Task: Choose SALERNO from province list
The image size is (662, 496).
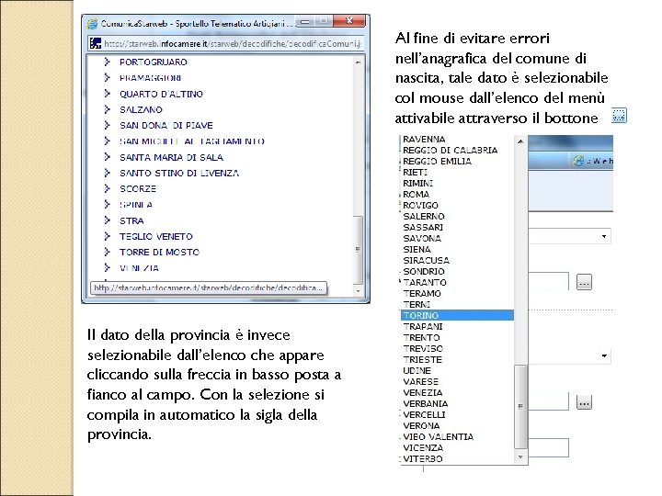Action: pos(424,216)
